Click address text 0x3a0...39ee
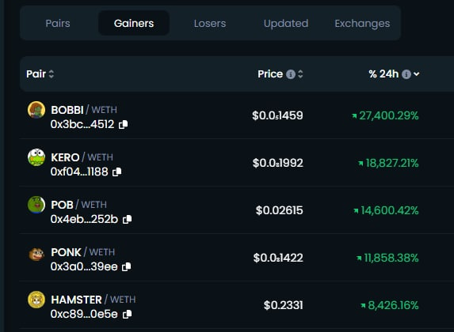This screenshot has width=454, height=332. (x=84, y=266)
